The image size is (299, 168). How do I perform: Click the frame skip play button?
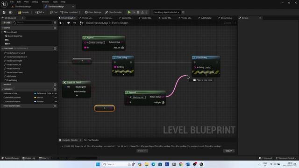[x=134, y=12]
